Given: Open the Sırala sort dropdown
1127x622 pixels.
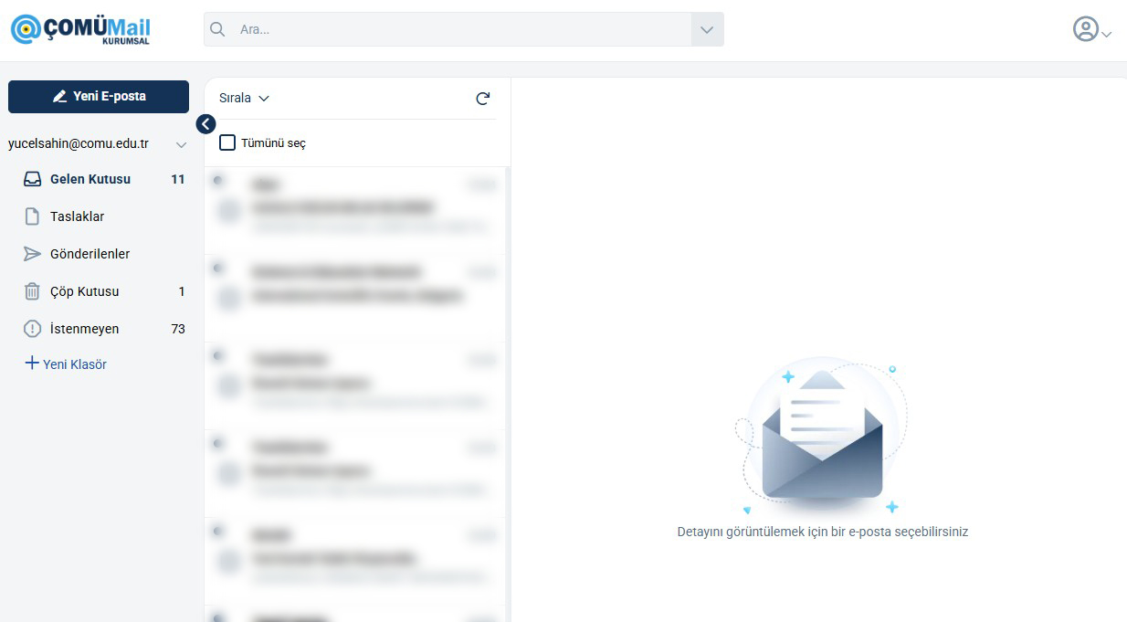Looking at the screenshot, I should 244,99.
